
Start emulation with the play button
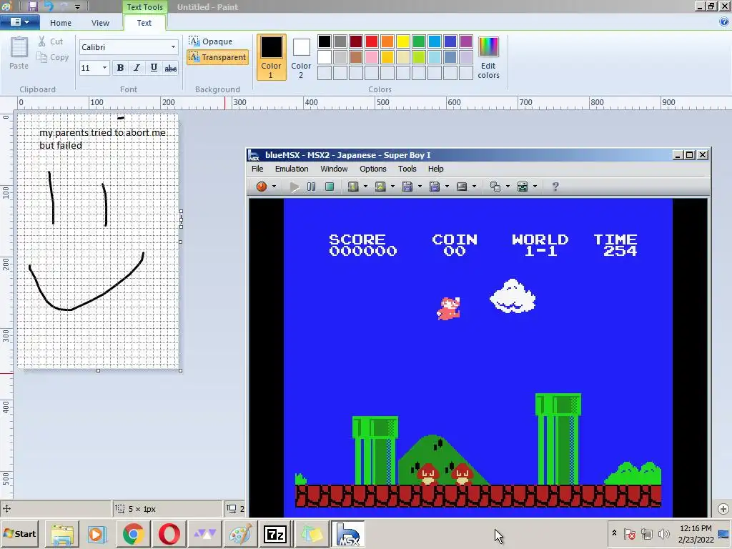coord(294,187)
